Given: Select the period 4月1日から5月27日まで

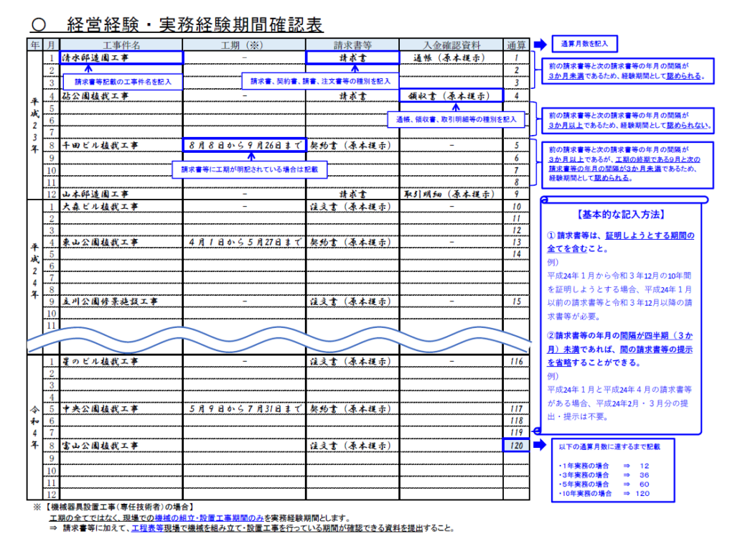Looking at the screenshot, I should [245, 243].
